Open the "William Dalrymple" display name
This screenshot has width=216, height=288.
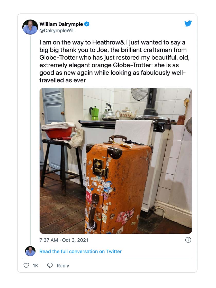61,24
